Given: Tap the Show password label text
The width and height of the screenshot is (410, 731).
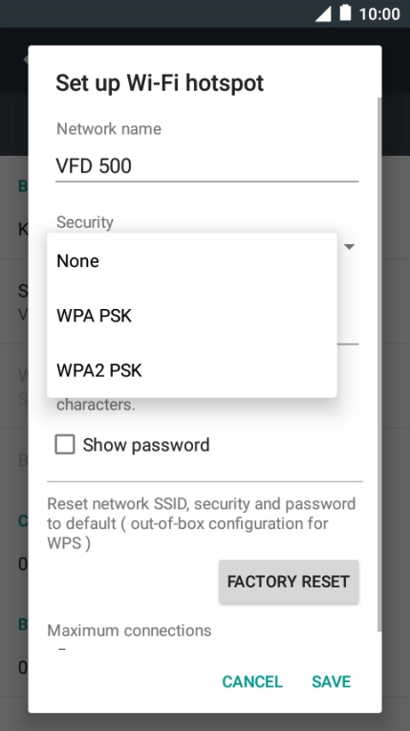Looking at the screenshot, I should click(x=146, y=445).
